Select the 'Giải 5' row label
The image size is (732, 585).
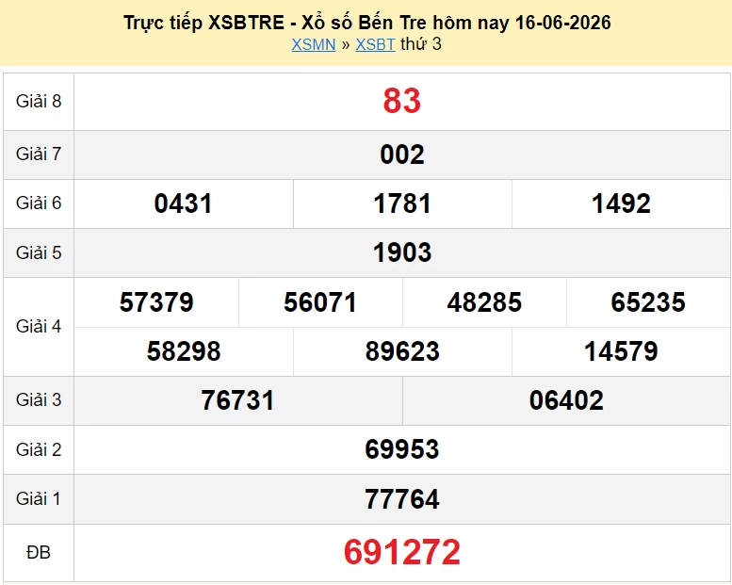tap(39, 253)
